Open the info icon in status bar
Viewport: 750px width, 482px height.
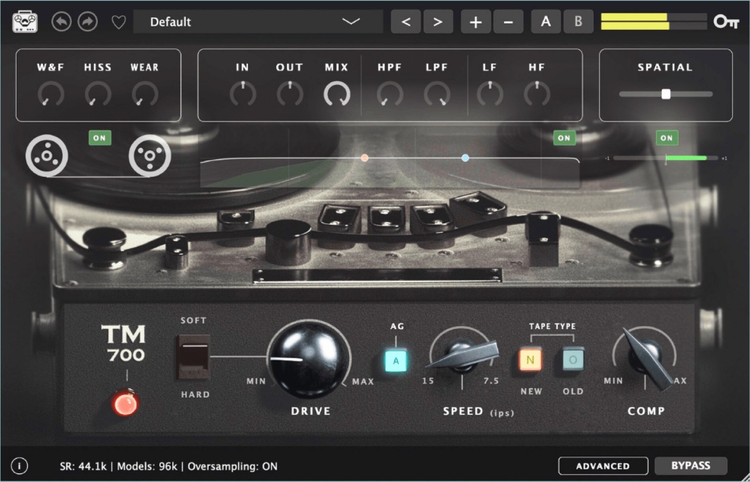pyautogui.click(x=20, y=466)
